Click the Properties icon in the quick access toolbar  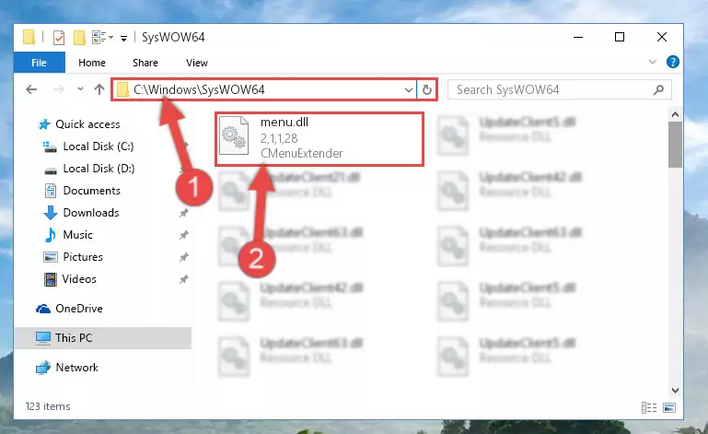pyautogui.click(x=59, y=38)
